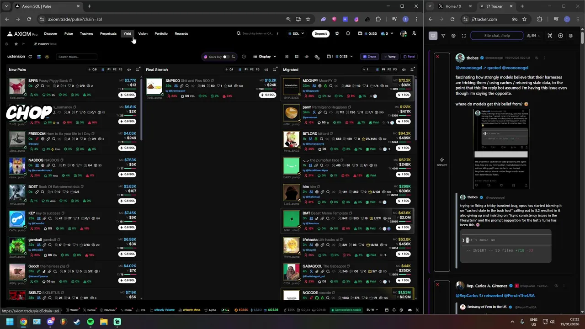Viewport: 585px width, 329px height.
Task: Click the Panel button
Action: [x=409, y=57]
